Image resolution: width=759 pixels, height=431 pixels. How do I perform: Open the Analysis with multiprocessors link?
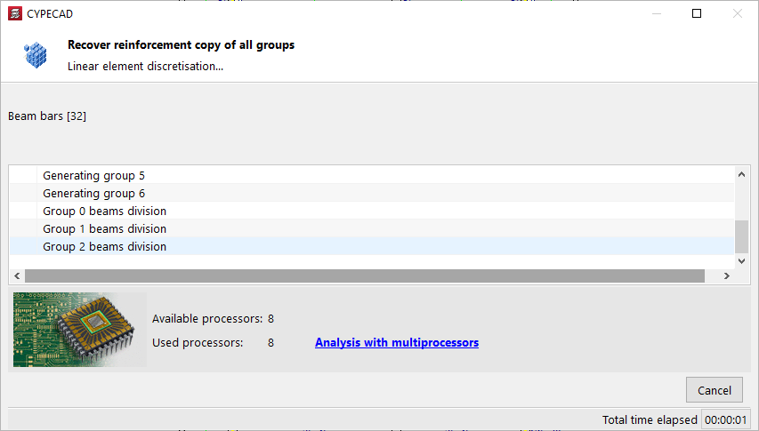pos(396,342)
